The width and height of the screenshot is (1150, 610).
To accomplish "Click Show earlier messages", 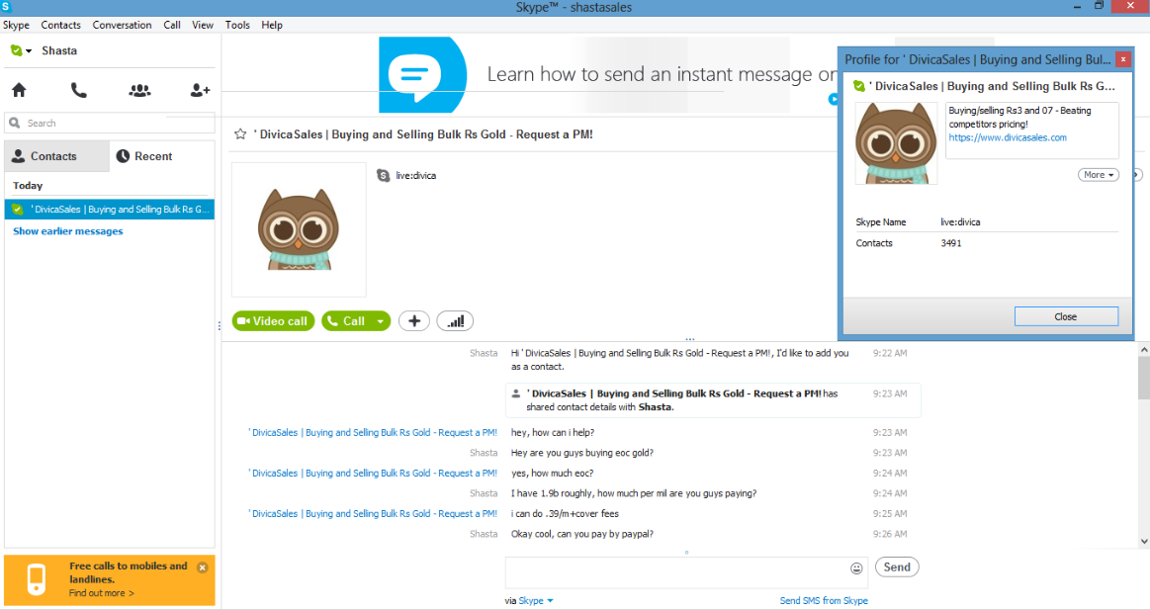I will pos(68,231).
